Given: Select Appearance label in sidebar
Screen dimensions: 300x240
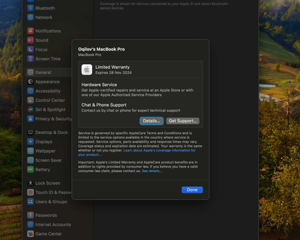Looking at the screenshot, I should click(47, 82).
